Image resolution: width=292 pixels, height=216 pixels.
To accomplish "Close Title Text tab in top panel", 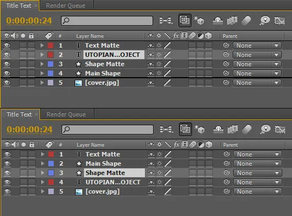I will (x=36, y=5).
